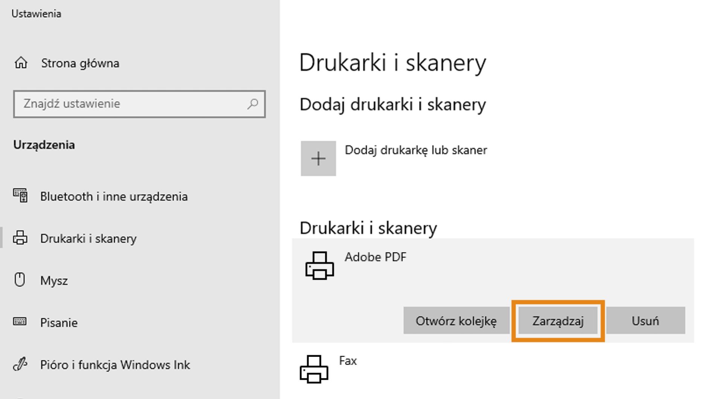The image size is (723, 399).
Task: Select the mouse icon beside Mysz
Action: coord(21,280)
